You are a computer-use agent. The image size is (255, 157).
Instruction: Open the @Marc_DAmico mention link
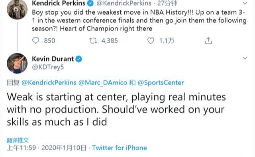coord(103,83)
